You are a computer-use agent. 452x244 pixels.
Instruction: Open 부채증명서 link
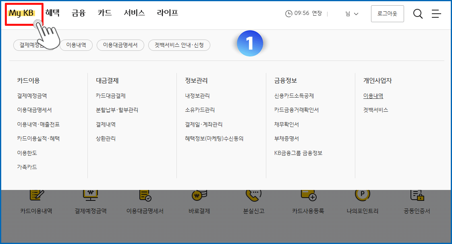pos(286,139)
